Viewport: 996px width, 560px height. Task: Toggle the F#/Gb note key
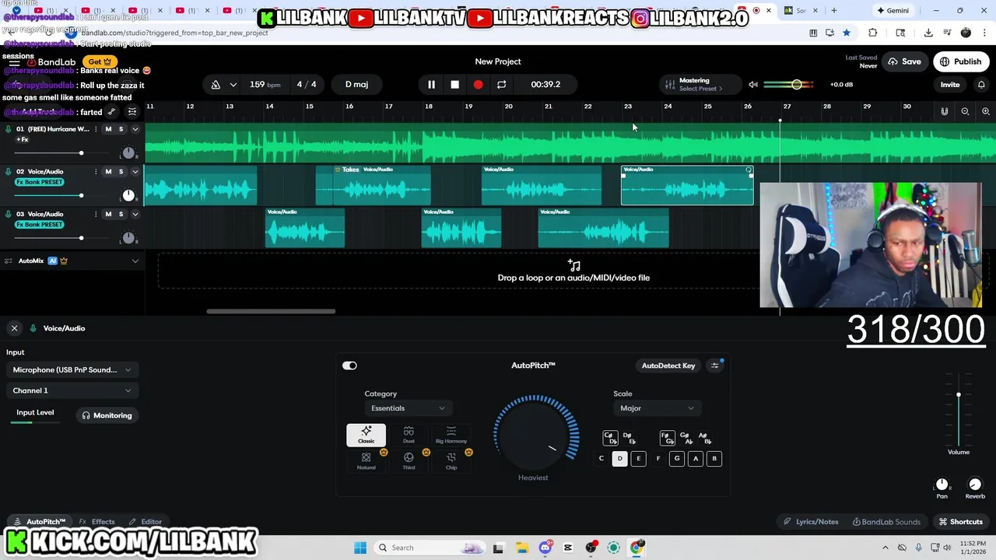(666, 438)
